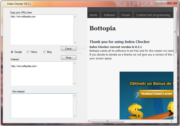Click the up arrow of Not indexed scrollbar
Image resolution: width=180 pixels, height=126 pixels.
tap(75, 96)
